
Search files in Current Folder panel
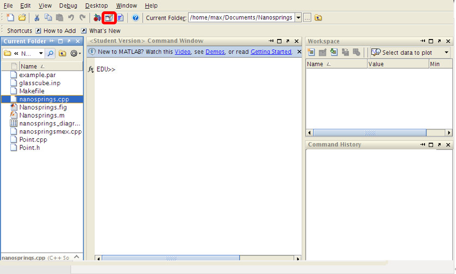(51, 53)
